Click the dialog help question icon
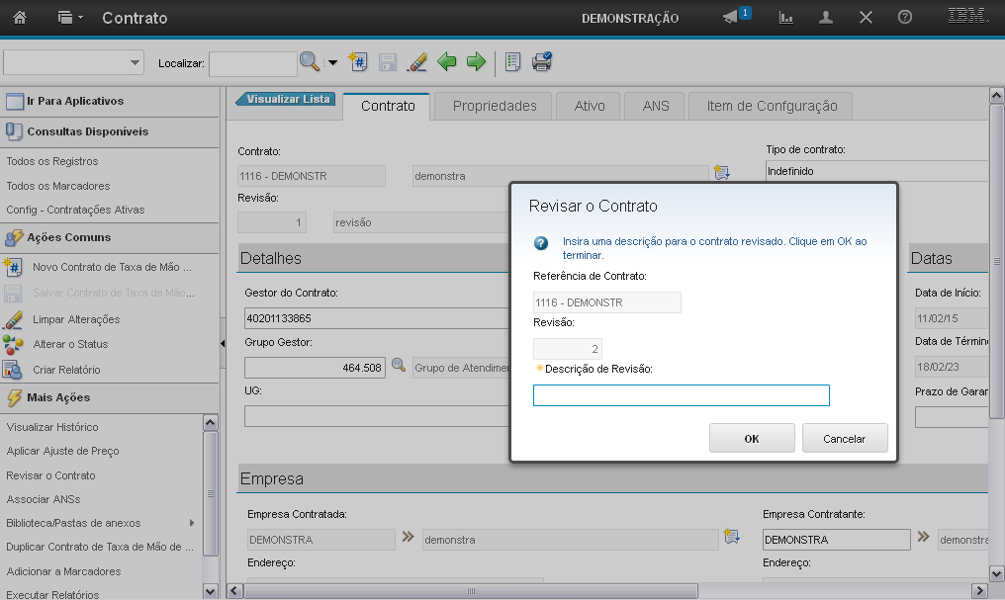The width and height of the screenshot is (1005, 600). 541,243
